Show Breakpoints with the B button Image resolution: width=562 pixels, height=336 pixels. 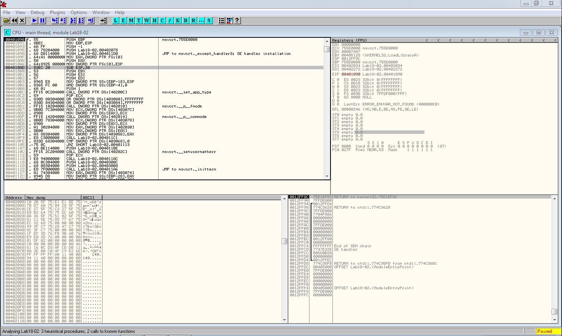click(x=186, y=20)
